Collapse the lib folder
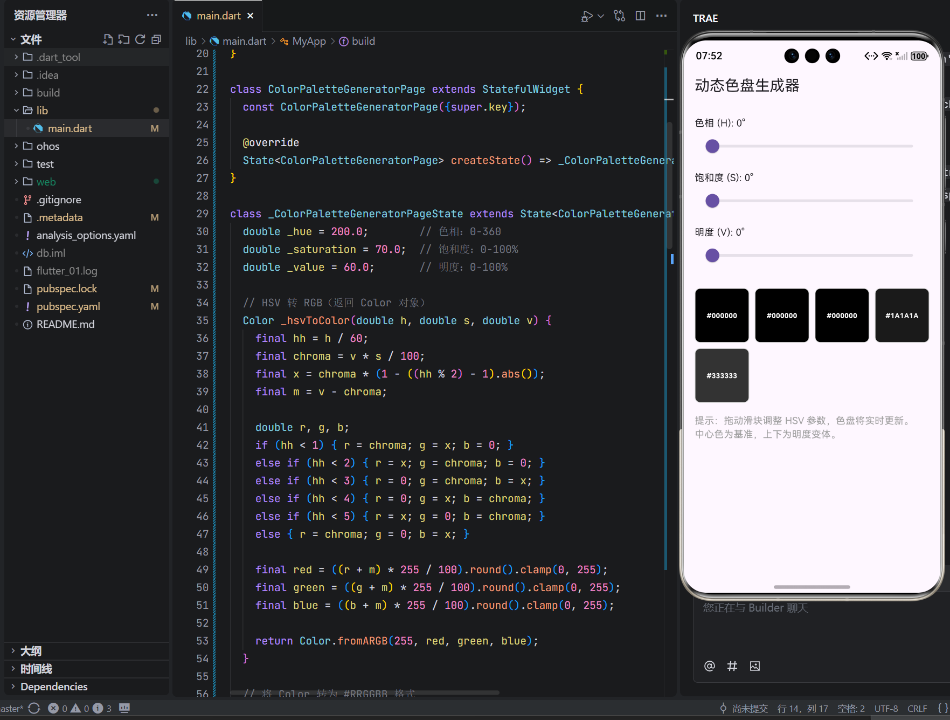The image size is (950, 720). (x=86, y=111)
